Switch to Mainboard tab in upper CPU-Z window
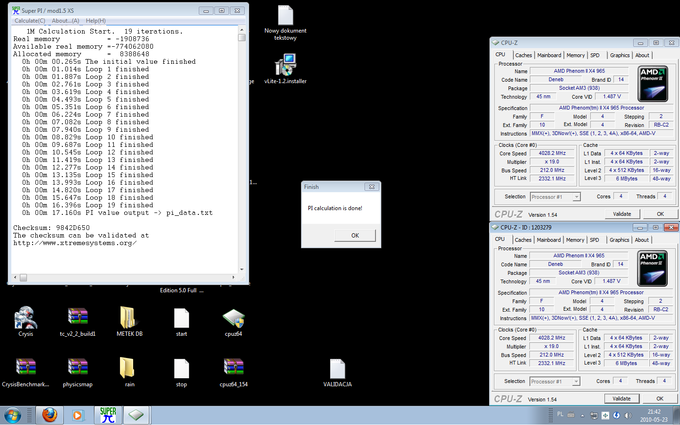The image size is (680, 425). pos(549,55)
